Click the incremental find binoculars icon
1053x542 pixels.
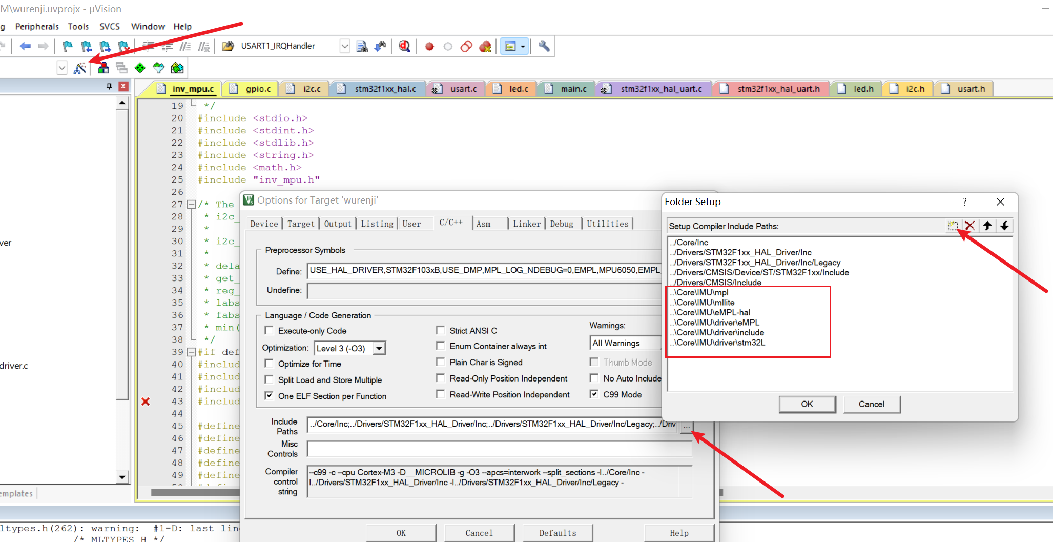coord(380,46)
